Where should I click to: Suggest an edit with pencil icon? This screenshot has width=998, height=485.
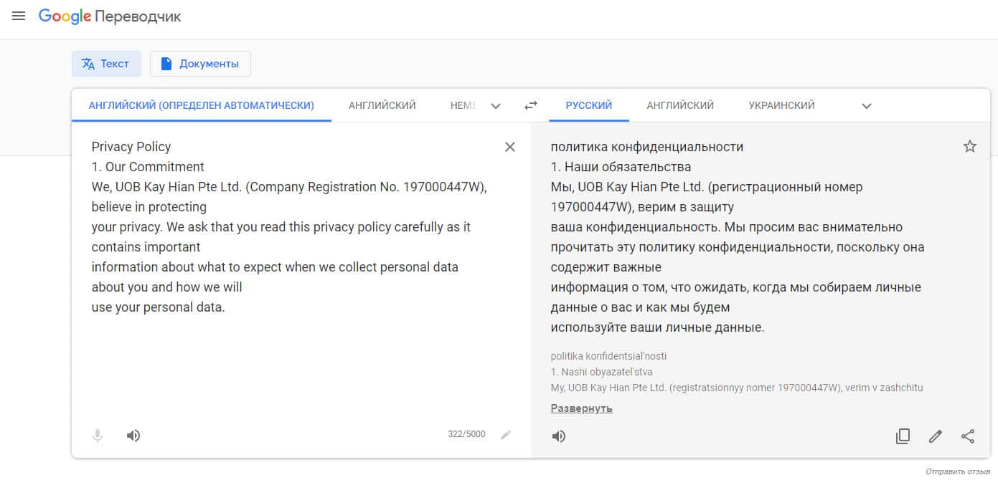tap(935, 436)
